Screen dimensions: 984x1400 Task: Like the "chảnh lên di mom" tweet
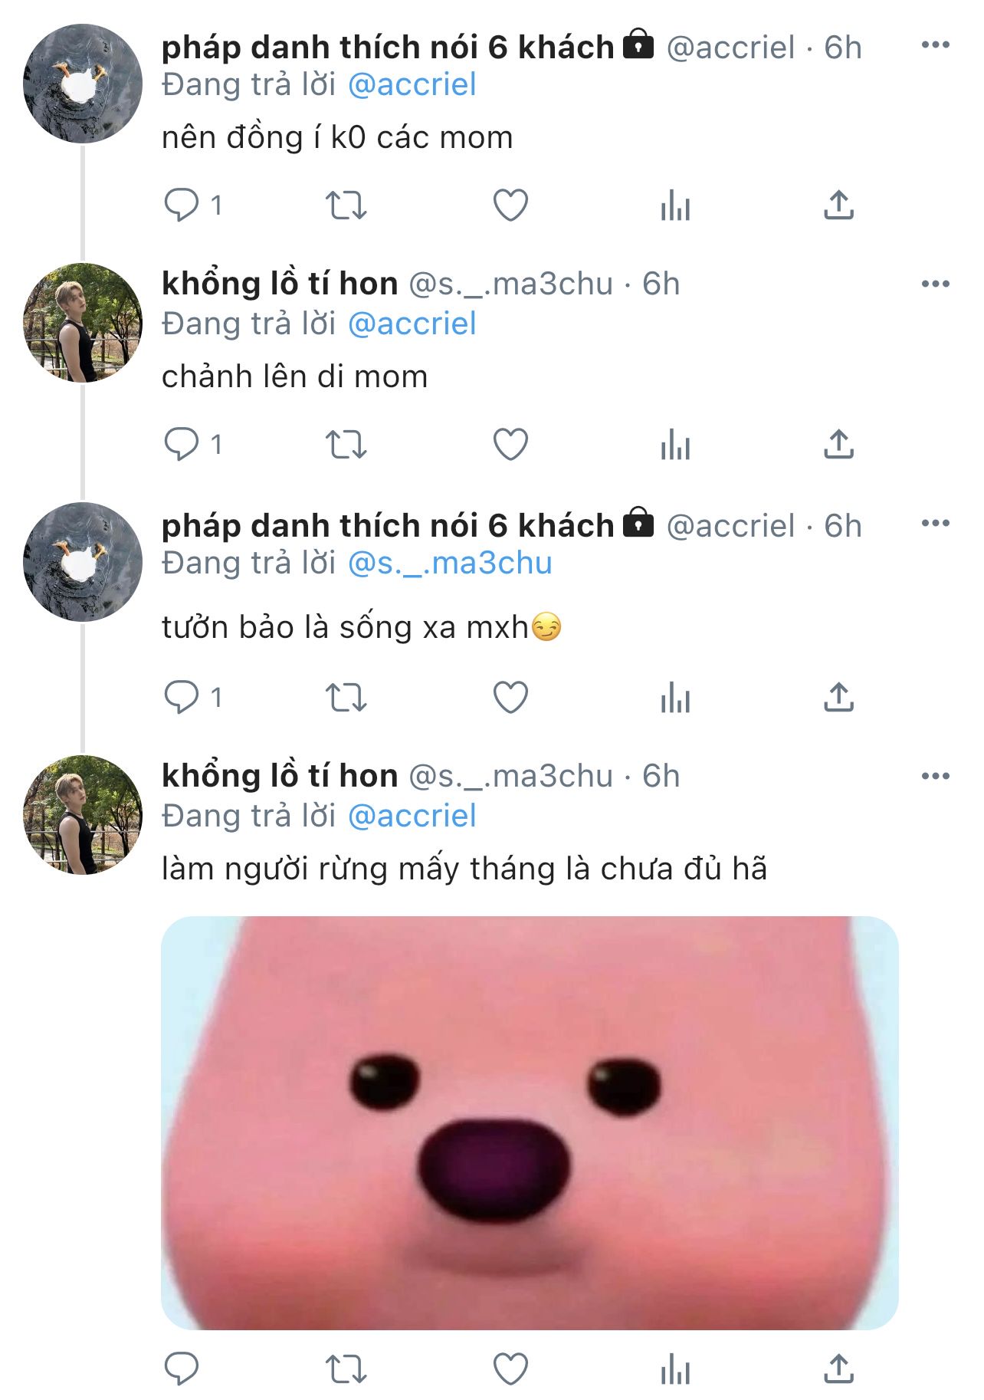tap(510, 445)
